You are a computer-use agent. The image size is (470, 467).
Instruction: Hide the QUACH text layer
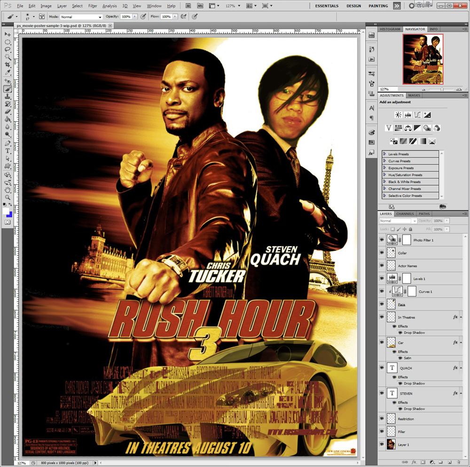tap(382, 368)
